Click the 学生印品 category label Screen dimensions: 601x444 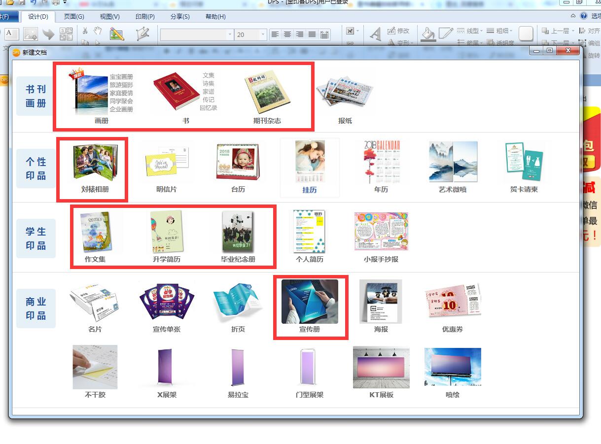(x=35, y=239)
